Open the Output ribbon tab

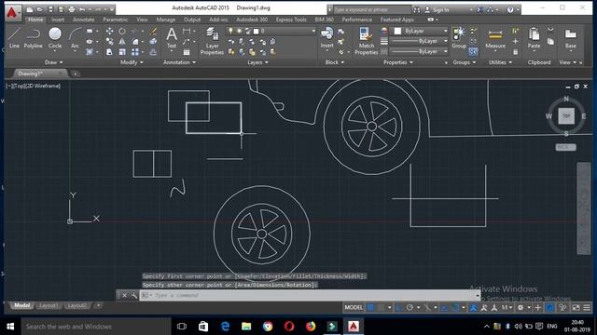point(192,20)
